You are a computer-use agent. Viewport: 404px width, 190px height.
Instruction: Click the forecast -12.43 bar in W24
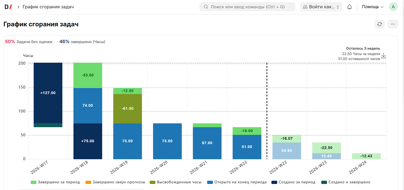[366, 156]
